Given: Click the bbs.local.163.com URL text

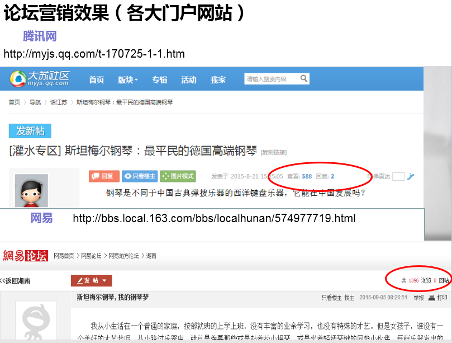Looking at the screenshot, I should point(214,218).
